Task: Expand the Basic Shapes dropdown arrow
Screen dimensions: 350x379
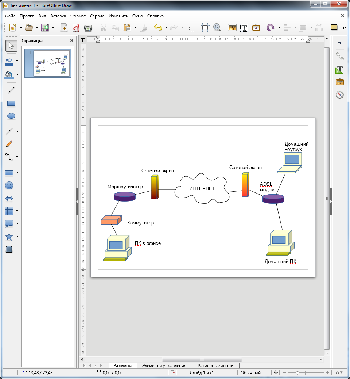Action: pos(17,173)
